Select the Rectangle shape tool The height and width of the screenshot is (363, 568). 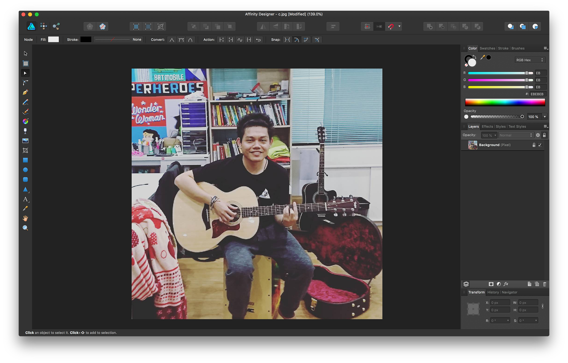coord(25,160)
